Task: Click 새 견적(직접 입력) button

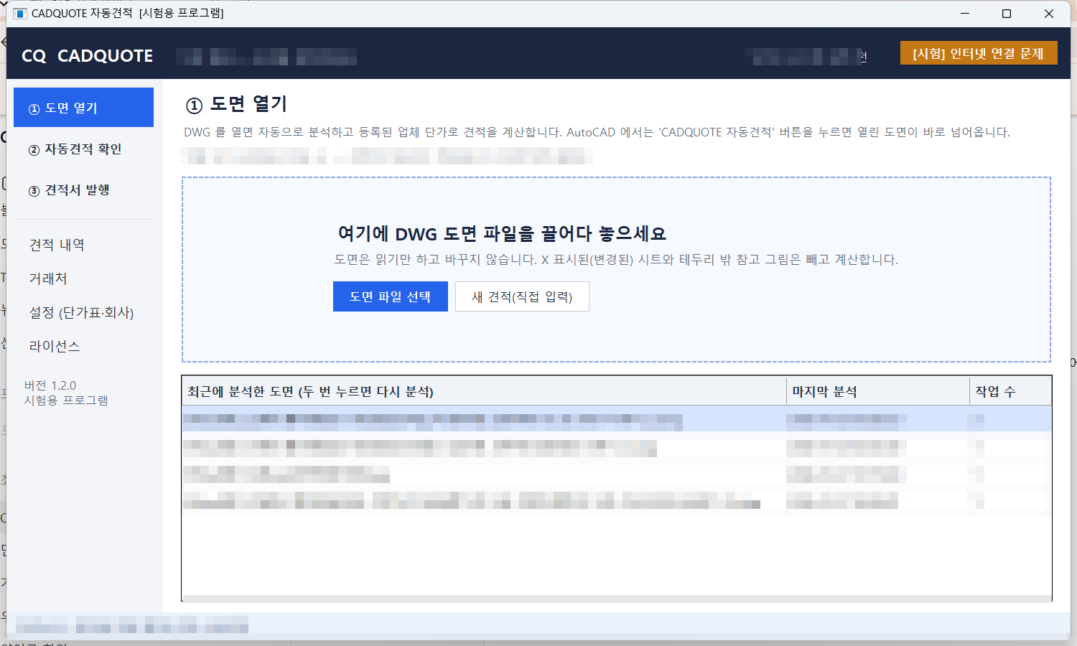Action: (522, 296)
